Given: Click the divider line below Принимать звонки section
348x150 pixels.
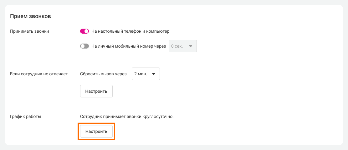Looking at the screenshot, I should [x=174, y=59].
